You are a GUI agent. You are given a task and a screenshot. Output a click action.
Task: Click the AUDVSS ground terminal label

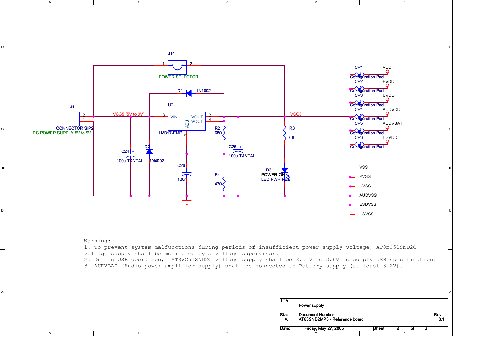point(368,195)
